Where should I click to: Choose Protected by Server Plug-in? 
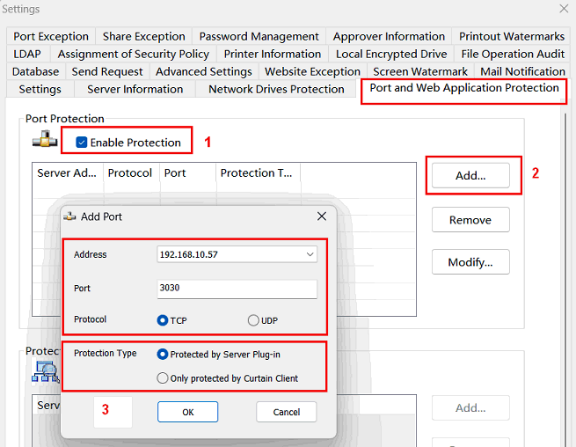pyautogui.click(x=163, y=354)
